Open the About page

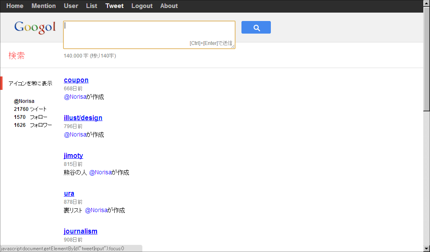pos(169,6)
